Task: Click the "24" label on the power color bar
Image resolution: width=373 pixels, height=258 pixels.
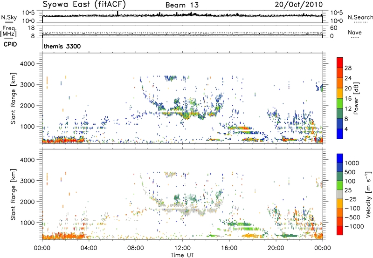Action: tap(348, 78)
